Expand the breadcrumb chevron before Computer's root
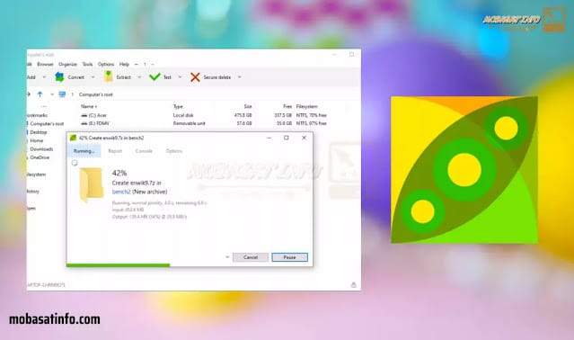Viewport: 574px width, 340px height. point(72,94)
